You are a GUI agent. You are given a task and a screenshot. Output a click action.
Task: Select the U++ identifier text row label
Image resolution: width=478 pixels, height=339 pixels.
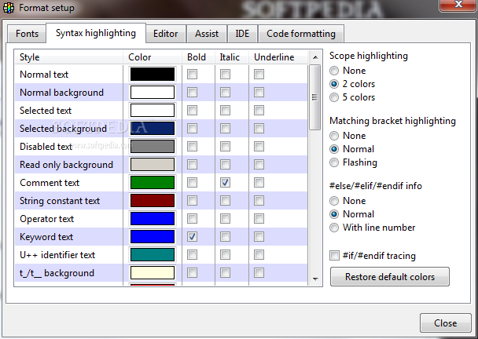(57, 255)
